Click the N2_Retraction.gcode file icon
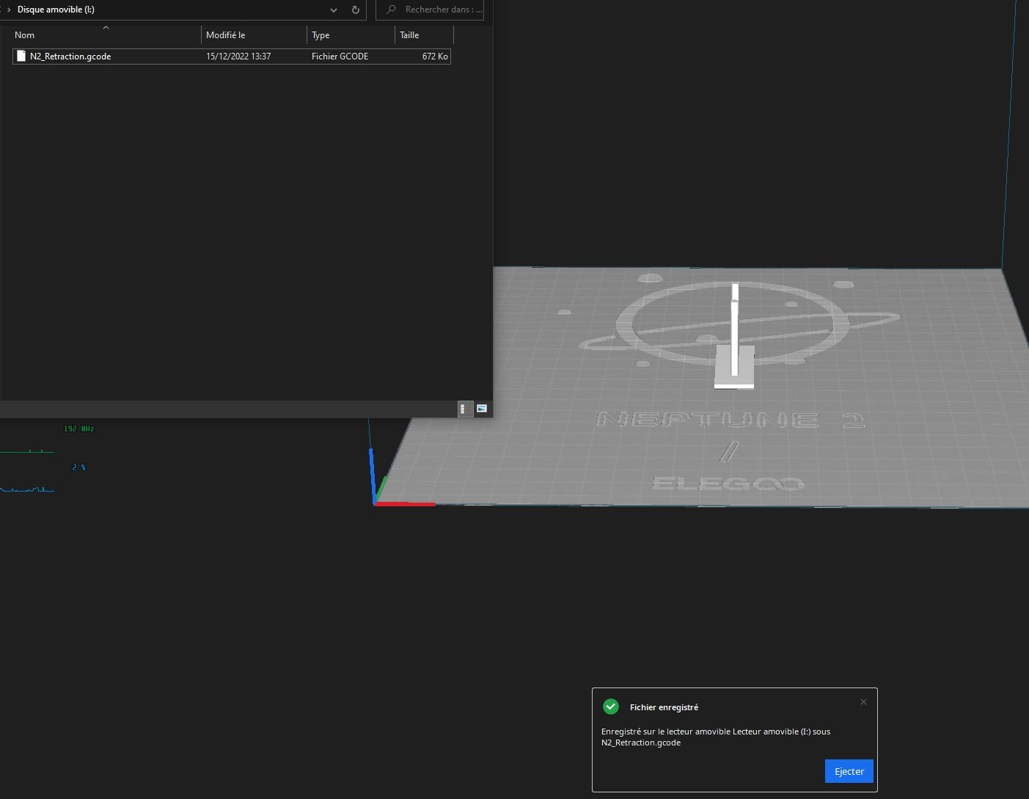This screenshot has height=799, width=1029. click(x=21, y=56)
